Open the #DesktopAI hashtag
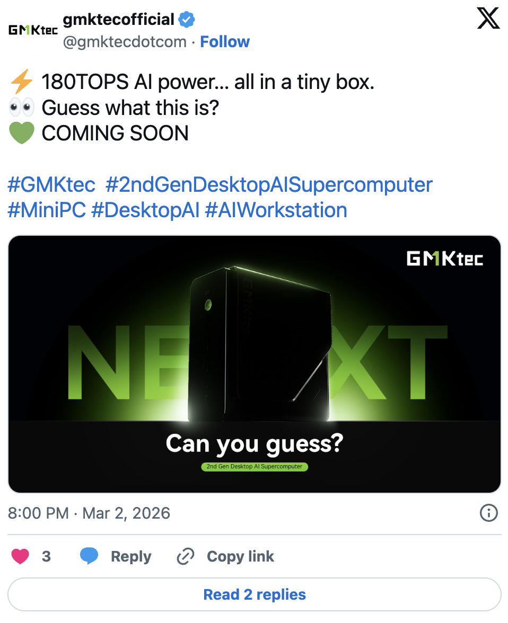508x623 pixels. [145, 210]
